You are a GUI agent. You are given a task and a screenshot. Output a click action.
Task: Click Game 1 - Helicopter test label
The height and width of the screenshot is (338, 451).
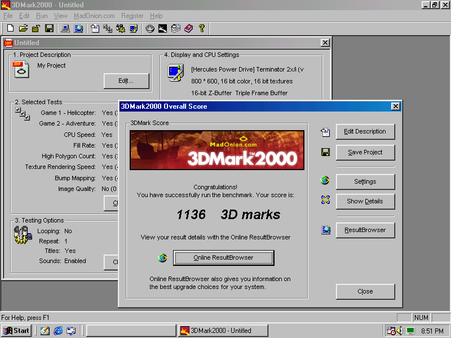point(68,113)
